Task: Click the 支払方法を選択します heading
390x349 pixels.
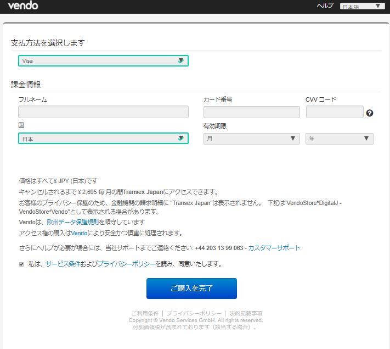Action: [48, 43]
